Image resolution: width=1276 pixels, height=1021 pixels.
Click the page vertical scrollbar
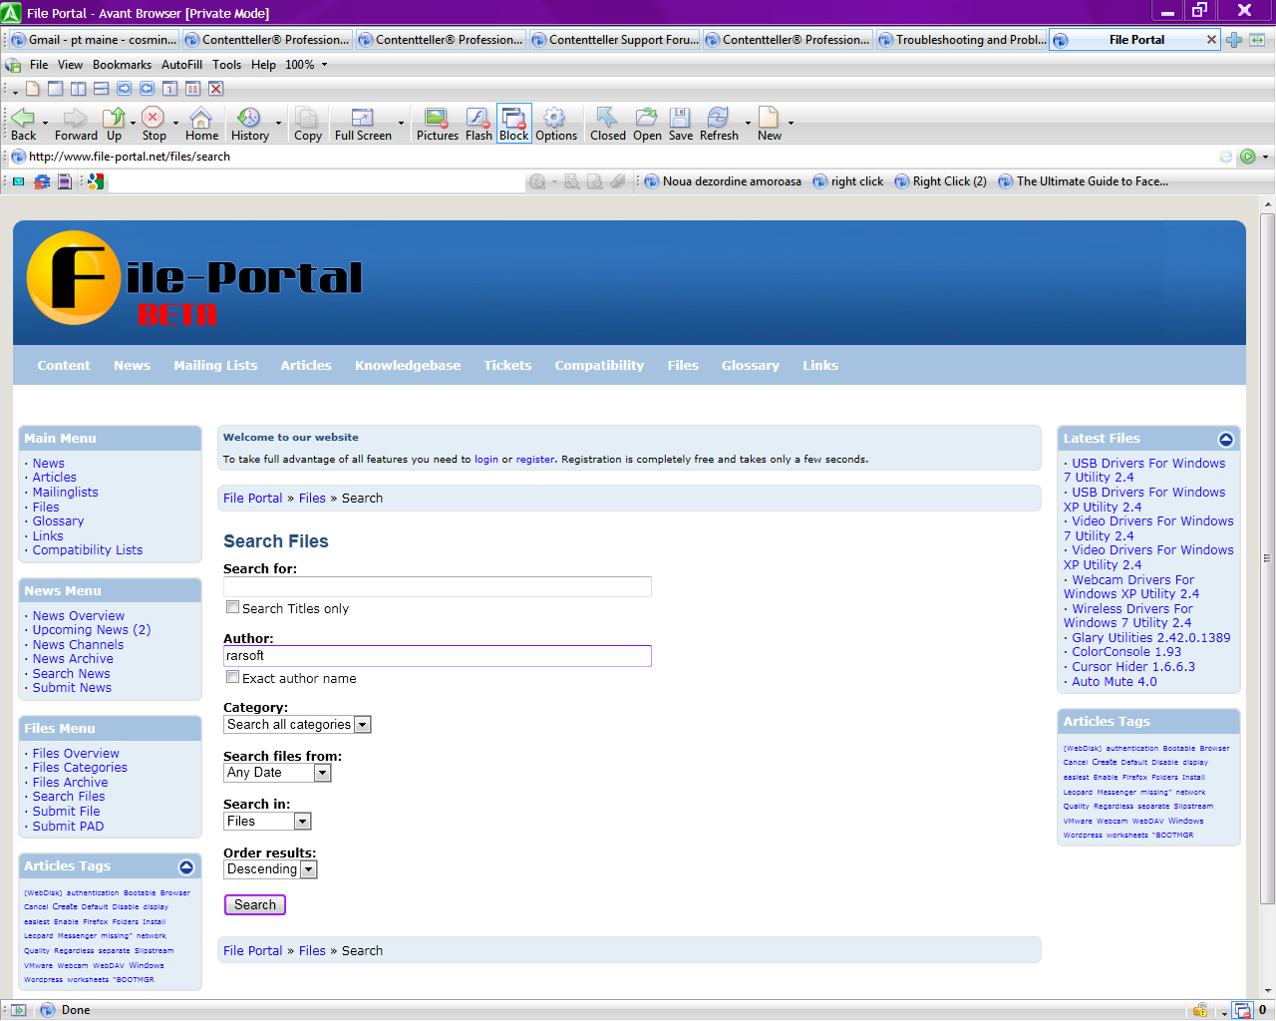click(1268, 558)
